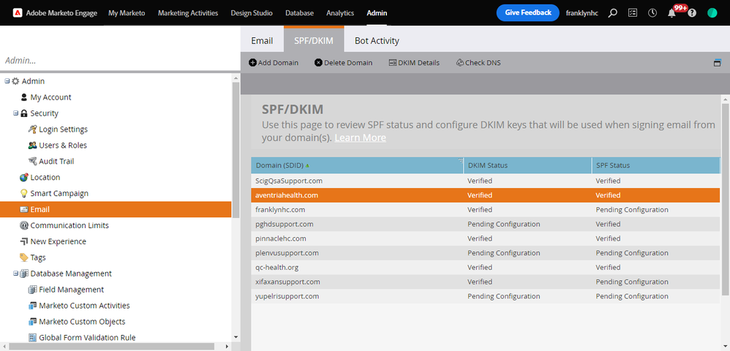730x351 pixels.
Task: Run Check DNS from the toolbar
Action: click(x=478, y=63)
